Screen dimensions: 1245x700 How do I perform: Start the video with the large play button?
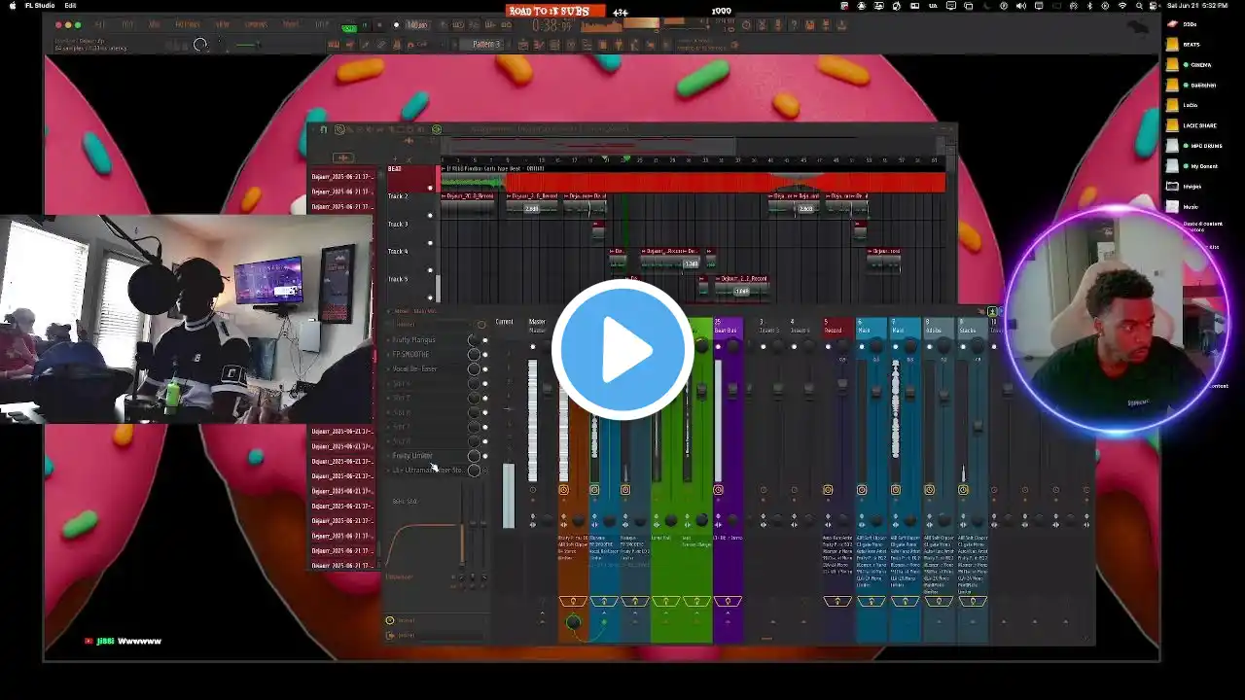pyautogui.click(x=622, y=350)
